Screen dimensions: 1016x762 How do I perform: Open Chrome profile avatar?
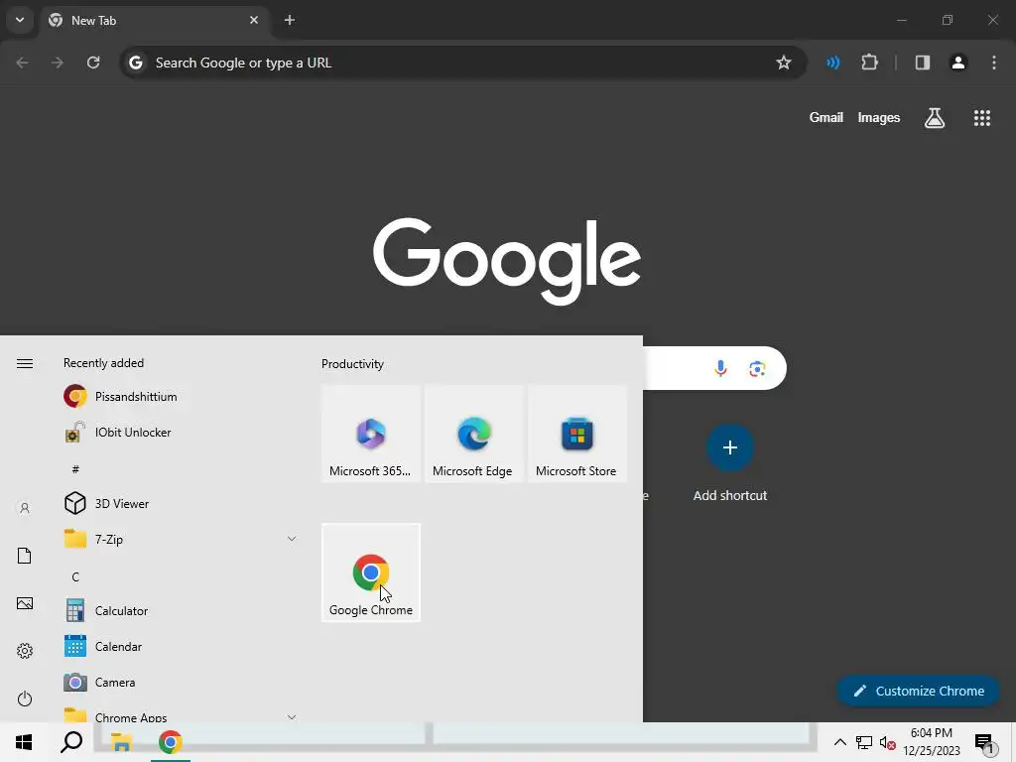957,63
